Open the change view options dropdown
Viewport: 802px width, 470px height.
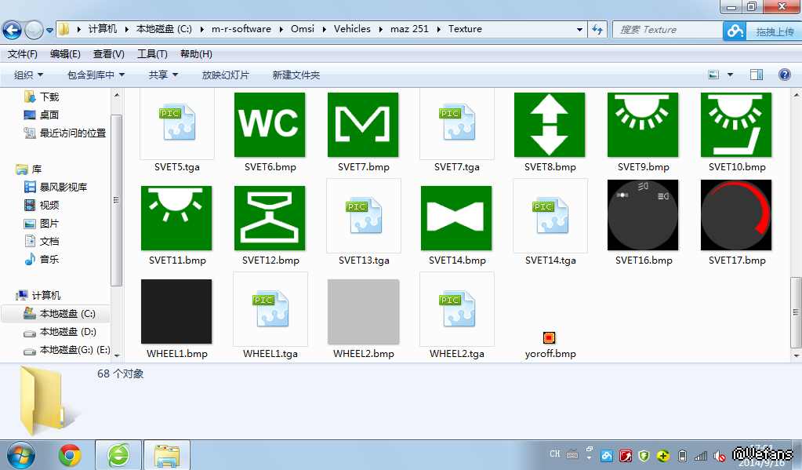click(x=730, y=75)
